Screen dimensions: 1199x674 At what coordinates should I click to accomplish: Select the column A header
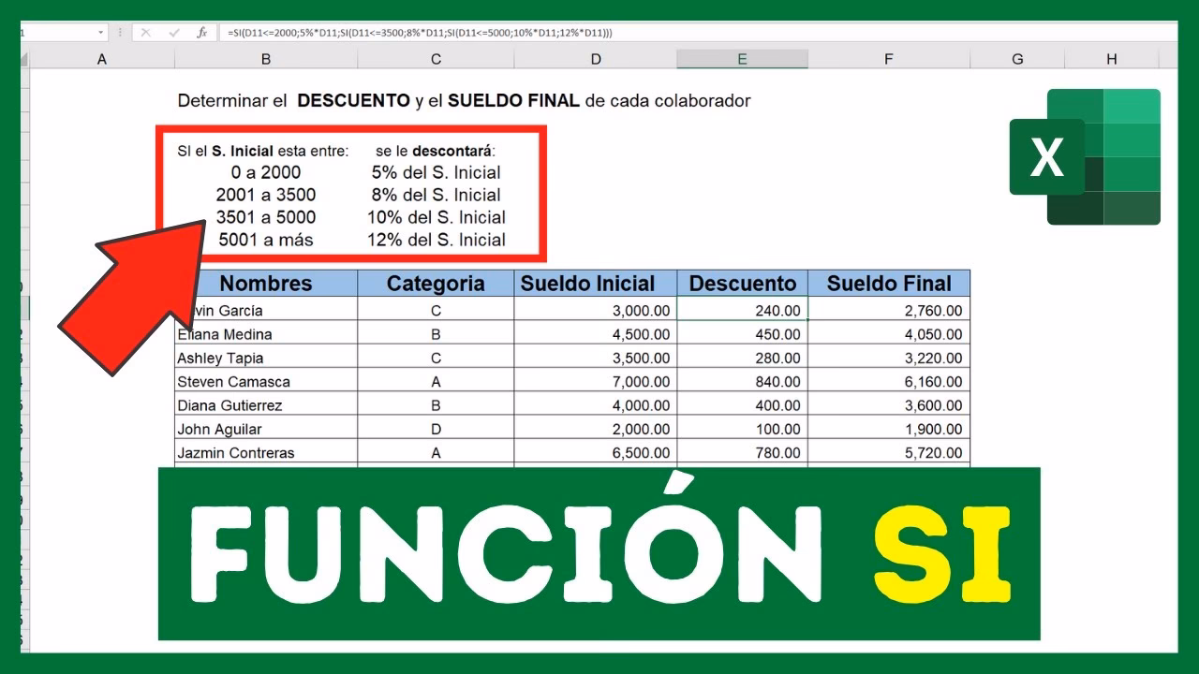pos(101,58)
